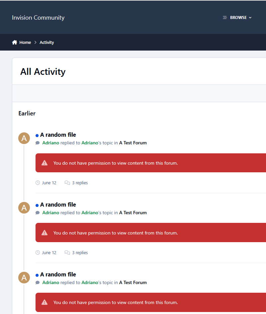Click the first Adriano avatar circle

point(24,138)
